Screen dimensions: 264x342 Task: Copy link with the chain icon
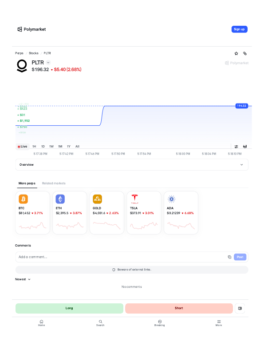coord(245,53)
